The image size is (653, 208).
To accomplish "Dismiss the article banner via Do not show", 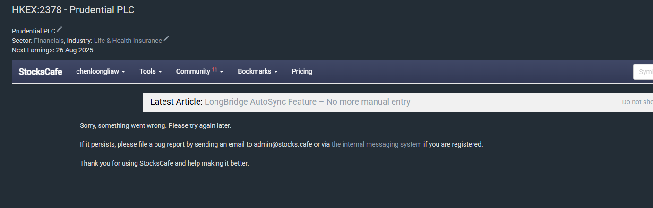I will (637, 102).
